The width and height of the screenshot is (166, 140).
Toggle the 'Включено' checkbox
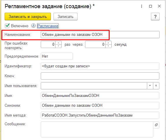[7, 26]
